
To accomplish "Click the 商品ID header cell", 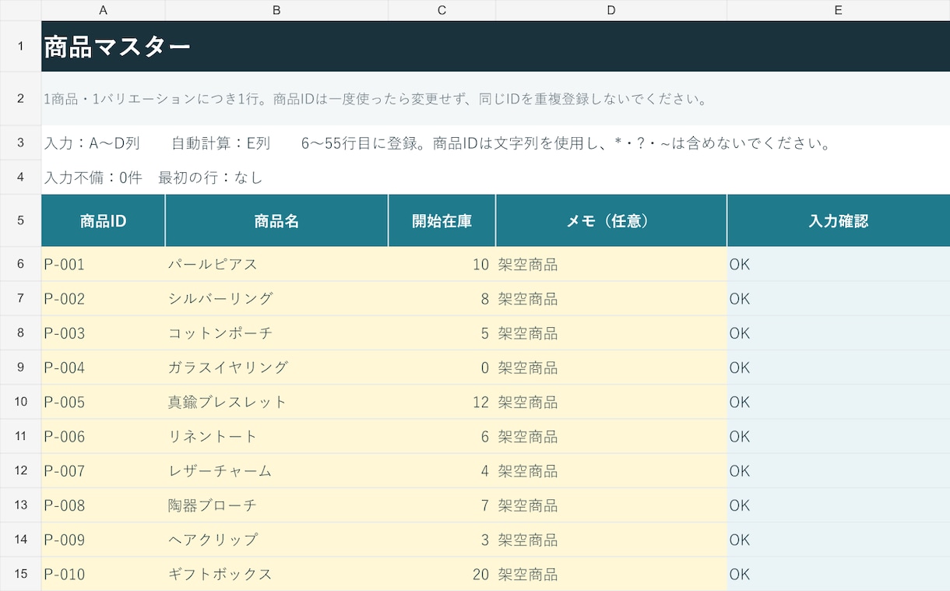I will (x=104, y=221).
